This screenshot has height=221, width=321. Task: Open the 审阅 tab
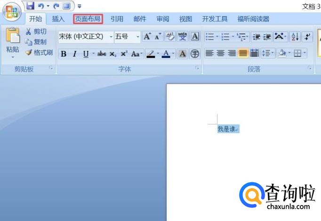pos(163,19)
